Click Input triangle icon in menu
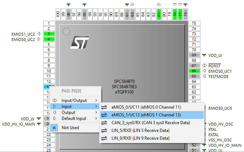Viewport: 244px width, 152px height. pos(55,106)
